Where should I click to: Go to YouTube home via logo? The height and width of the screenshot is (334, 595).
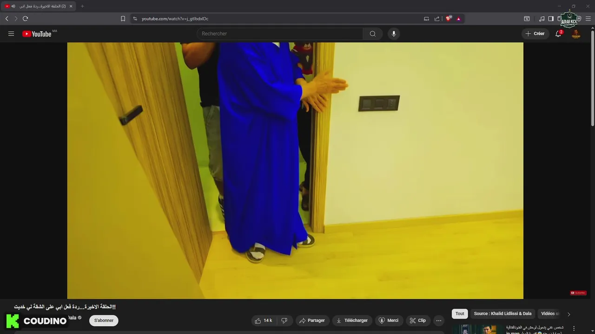pos(37,34)
